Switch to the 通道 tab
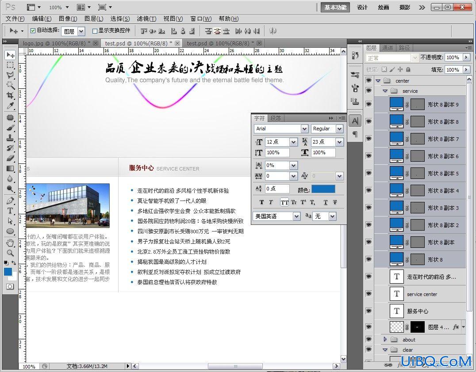The height and width of the screenshot is (372, 476). 388,48
